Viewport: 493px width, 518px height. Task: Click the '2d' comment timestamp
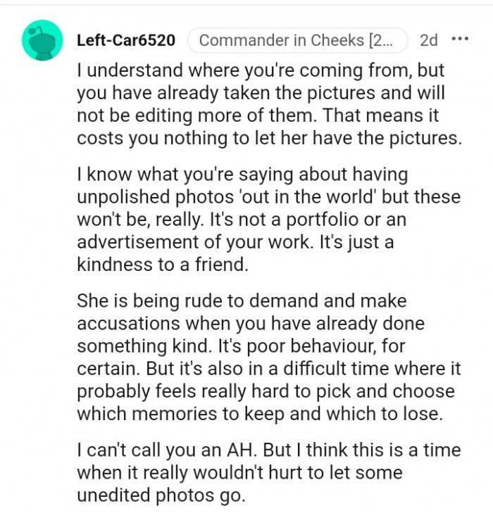coord(428,40)
